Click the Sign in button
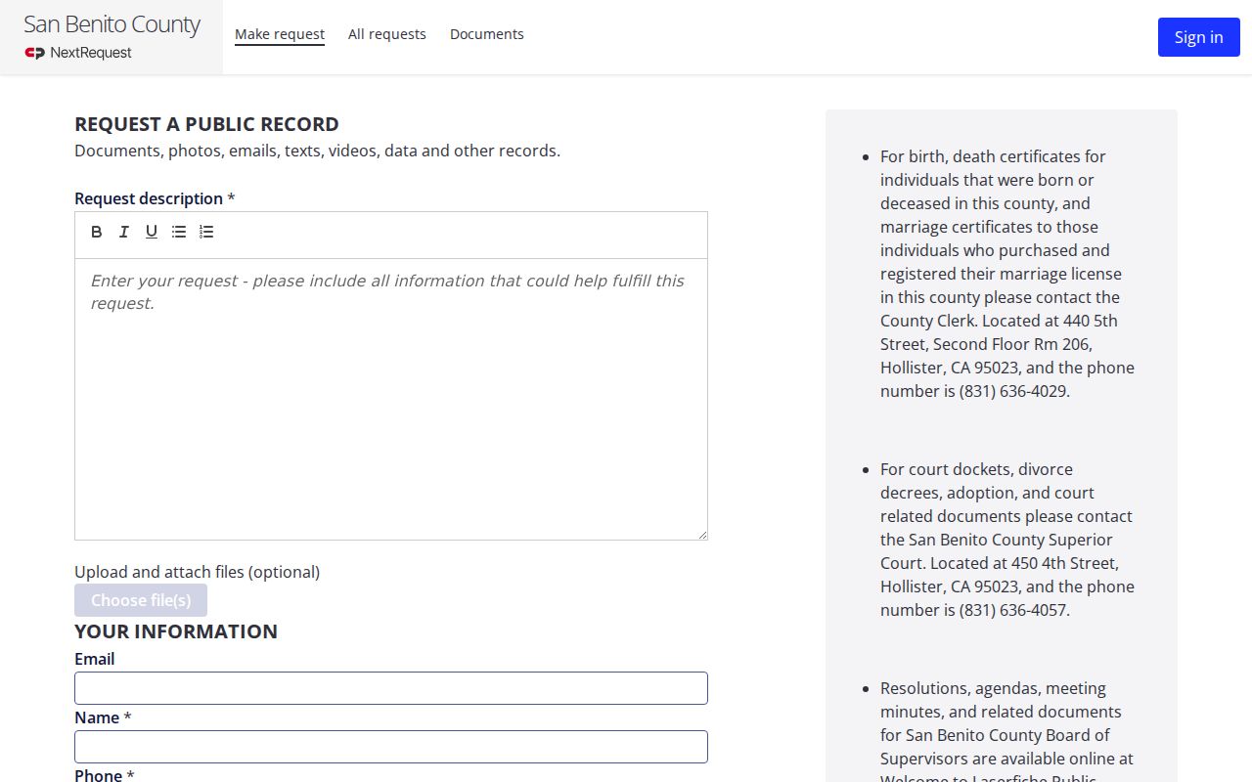 pyautogui.click(x=1199, y=37)
